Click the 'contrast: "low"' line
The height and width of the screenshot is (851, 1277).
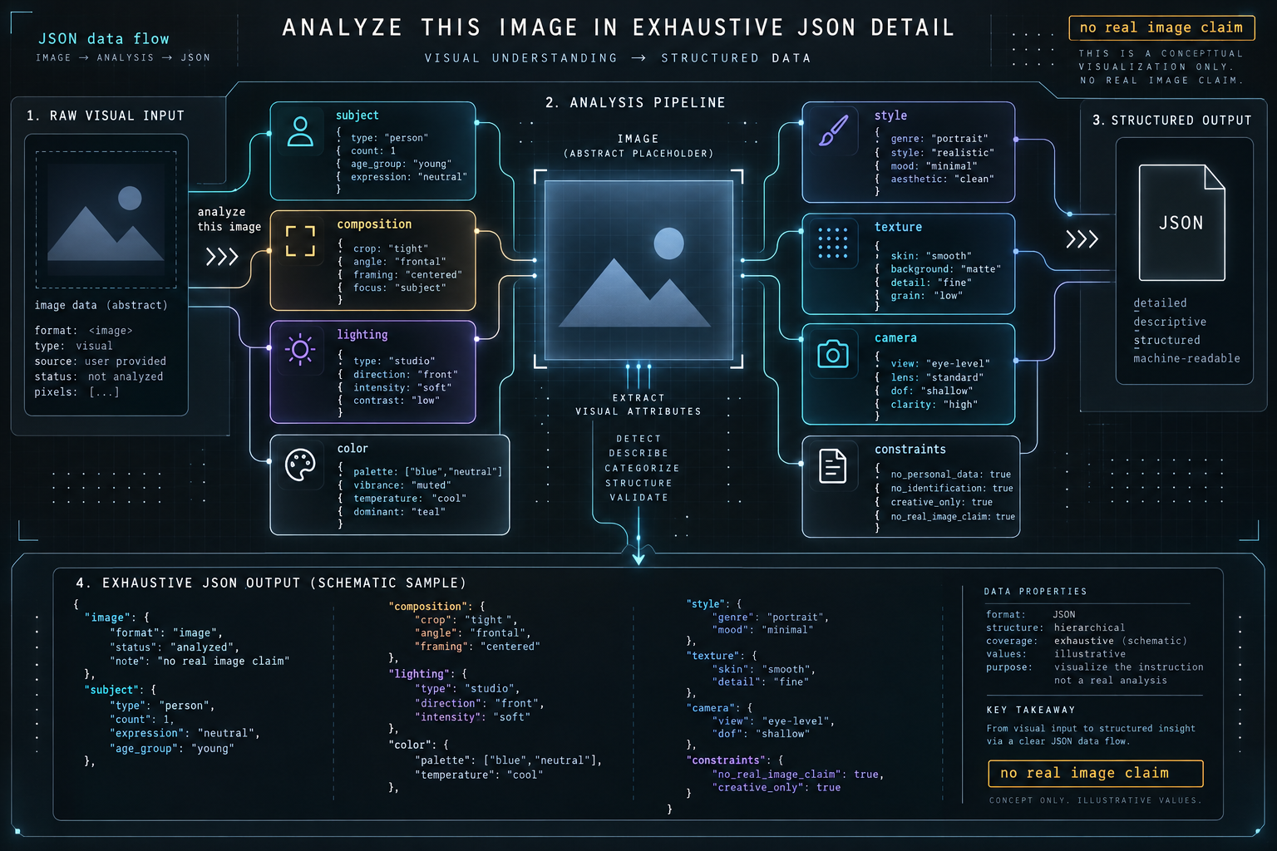(397, 401)
